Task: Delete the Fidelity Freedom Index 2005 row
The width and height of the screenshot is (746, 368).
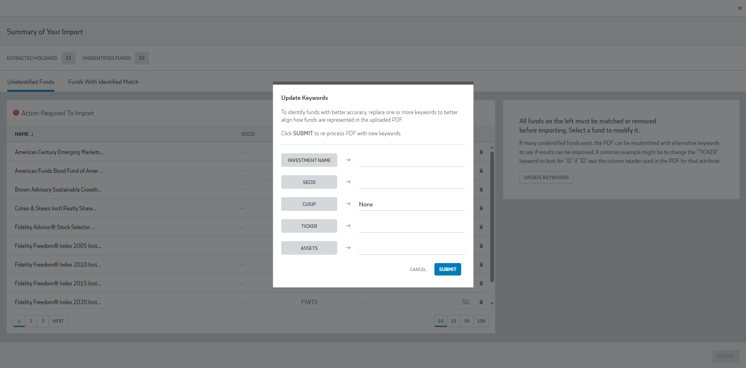Action: tap(481, 246)
